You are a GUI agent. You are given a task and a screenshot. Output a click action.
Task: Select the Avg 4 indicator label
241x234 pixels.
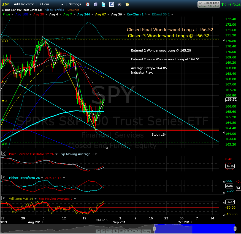click(x=53, y=14)
